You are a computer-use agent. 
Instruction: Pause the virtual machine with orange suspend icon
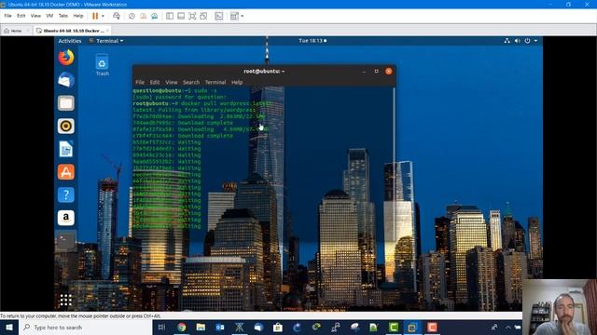(x=95, y=16)
